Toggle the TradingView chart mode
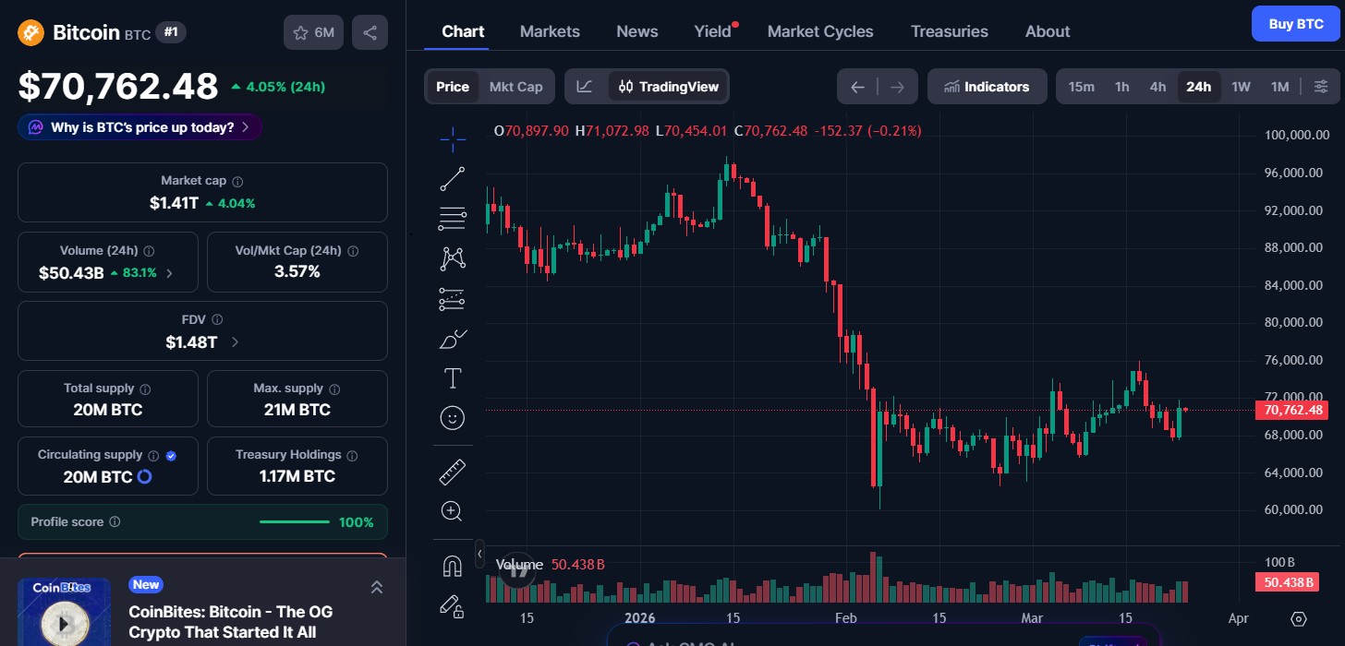The width and height of the screenshot is (1345, 646). tap(667, 86)
